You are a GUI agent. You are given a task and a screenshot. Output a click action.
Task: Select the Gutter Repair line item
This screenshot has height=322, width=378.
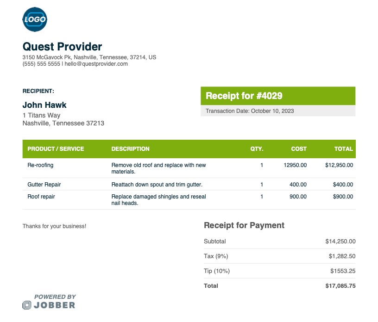tap(44, 185)
